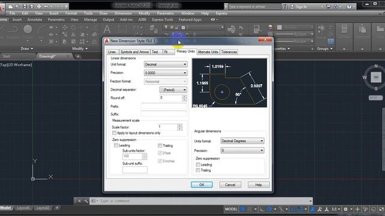Click the Open file icon in Quick Access toolbar
Image resolution: width=385 pixels, height=216 pixels.
pyautogui.click(x=17, y=7)
